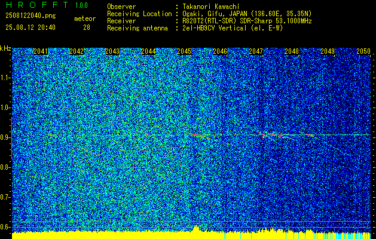Click the 2043 time marker
376x239 pixels.
pos(112,51)
